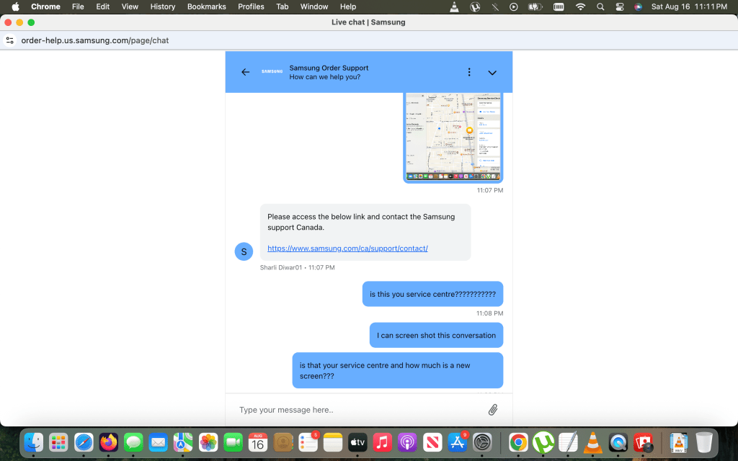The height and width of the screenshot is (461, 738).
Task: Open the Samsung Canada support contact link
Action: pos(347,249)
